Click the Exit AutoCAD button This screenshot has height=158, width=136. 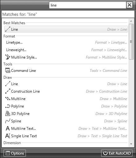tap(117, 153)
